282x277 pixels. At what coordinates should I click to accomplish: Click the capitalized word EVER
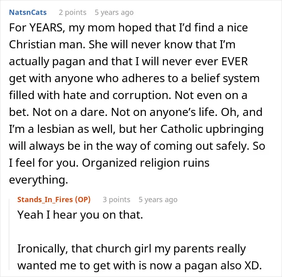[234, 62]
